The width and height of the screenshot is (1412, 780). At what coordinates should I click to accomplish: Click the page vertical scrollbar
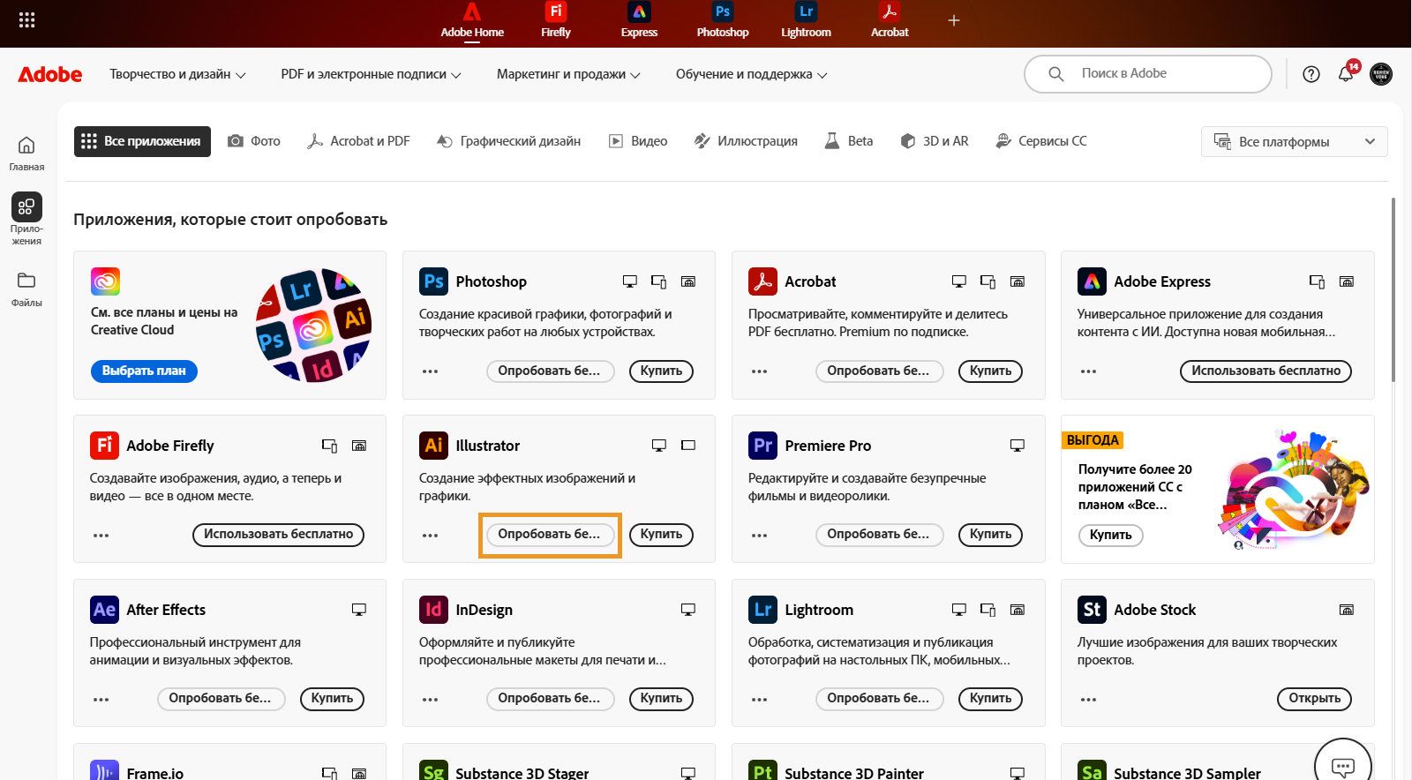pos(1393,289)
